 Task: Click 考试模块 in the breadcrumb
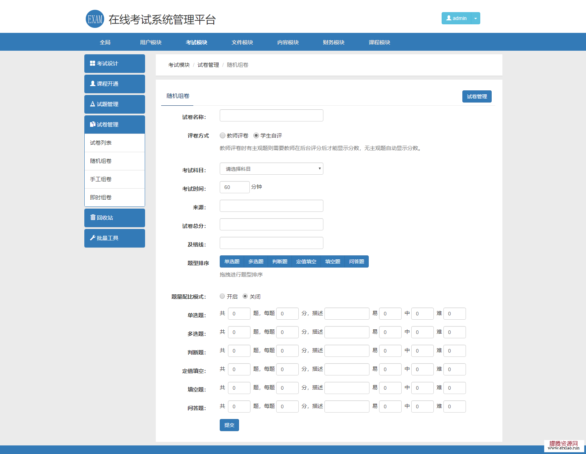click(179, 65)
